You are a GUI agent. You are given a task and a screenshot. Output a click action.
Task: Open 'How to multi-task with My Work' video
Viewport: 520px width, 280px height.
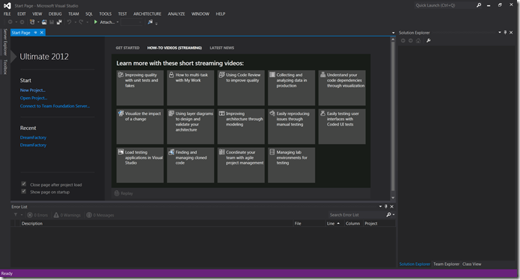[190, 87]
